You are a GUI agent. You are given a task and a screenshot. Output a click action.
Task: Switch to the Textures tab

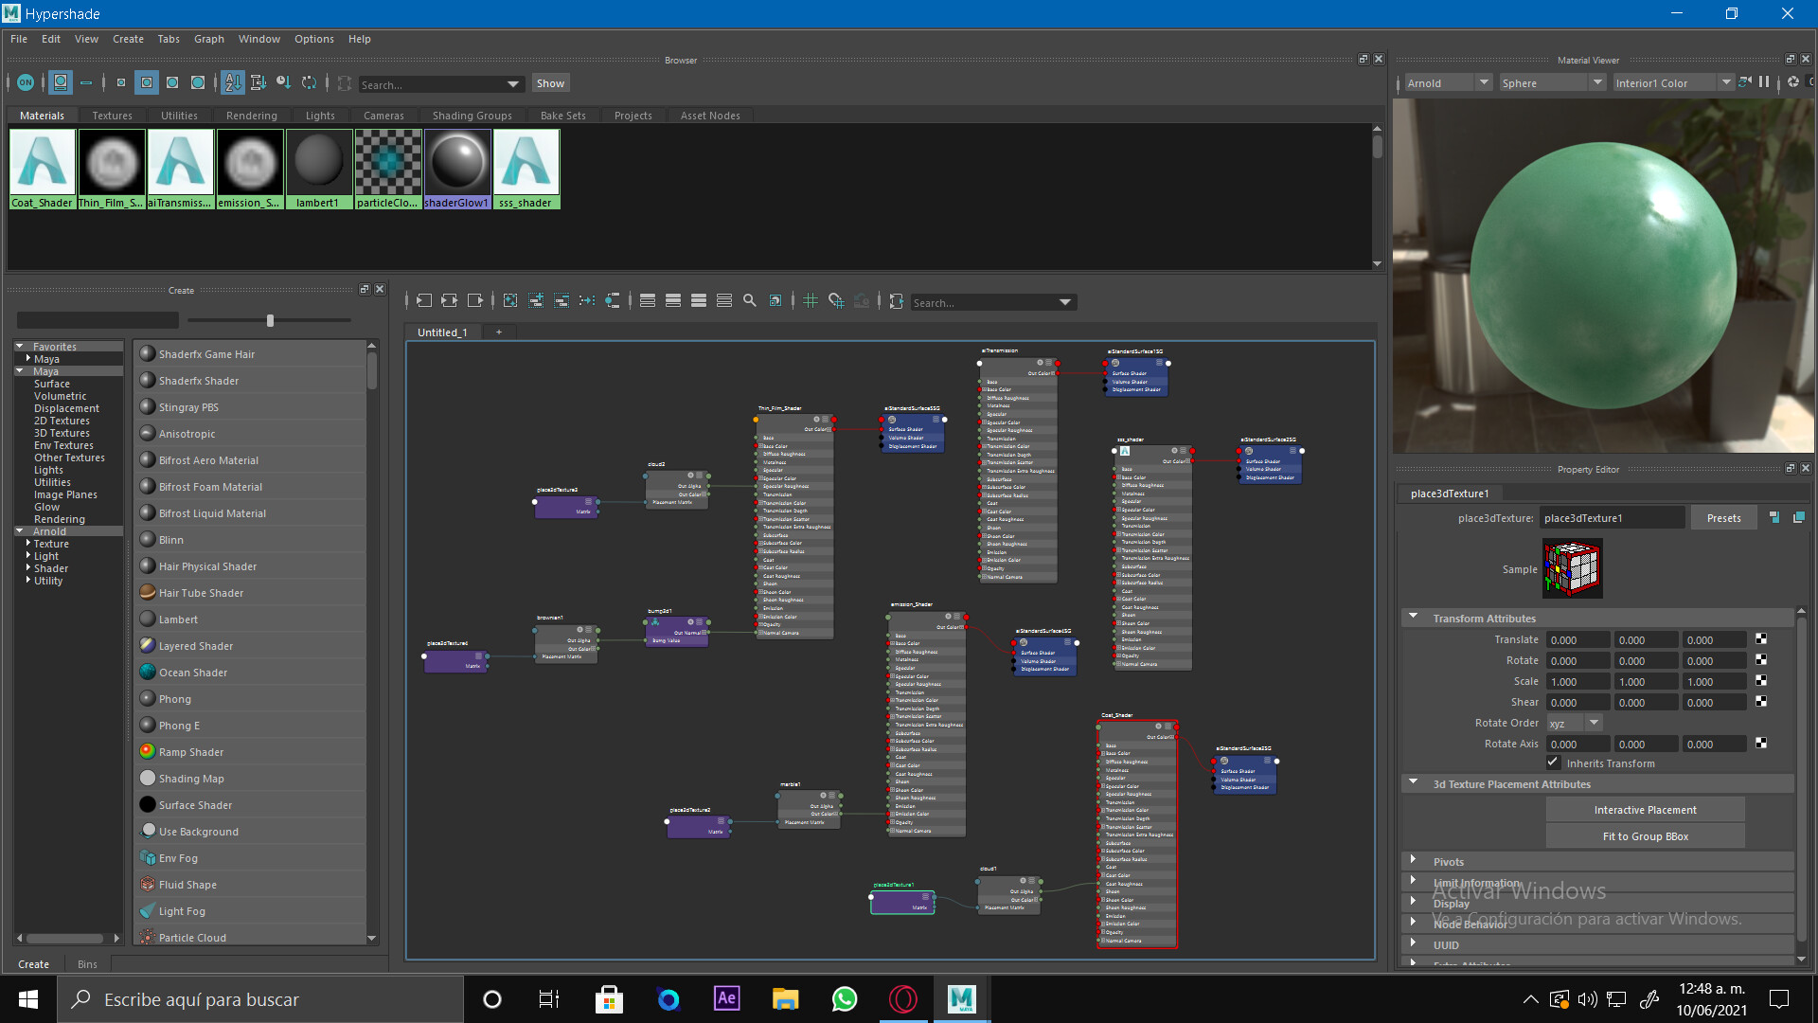tap(112, 116)
